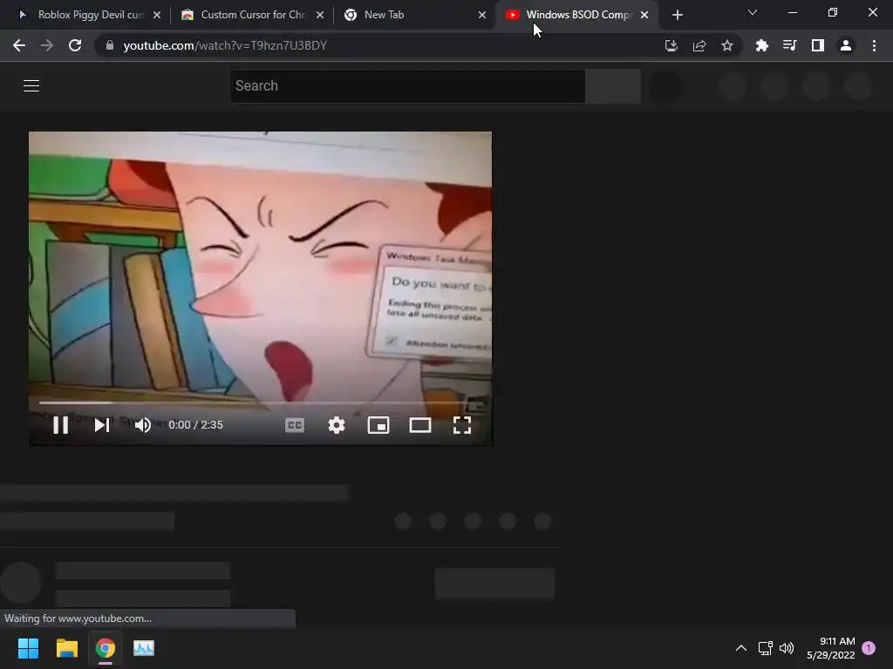Seek on the video progress bar
Viewport: 893px width, 669px height.
(260, 402)
